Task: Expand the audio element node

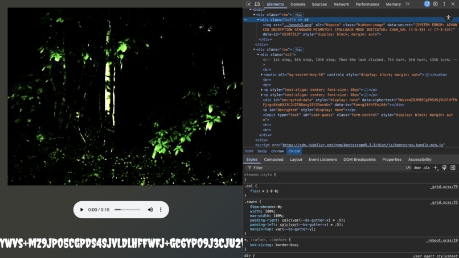Action: click(262, 75)
